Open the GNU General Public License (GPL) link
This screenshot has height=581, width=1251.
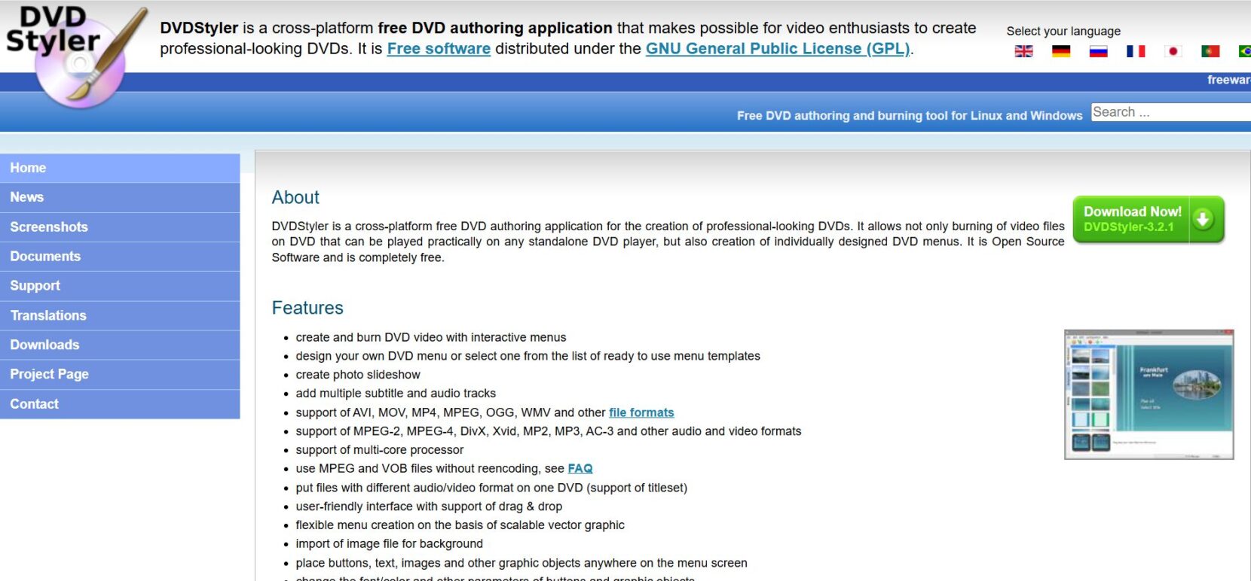pyautogui.click(x=778, y=49)
